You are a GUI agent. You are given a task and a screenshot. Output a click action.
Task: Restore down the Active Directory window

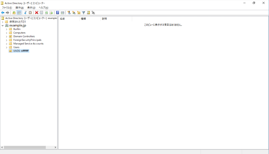(254, 3)
